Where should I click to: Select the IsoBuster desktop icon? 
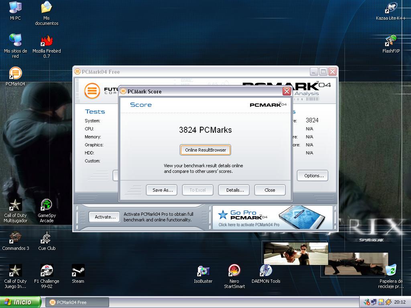[203, 274]
